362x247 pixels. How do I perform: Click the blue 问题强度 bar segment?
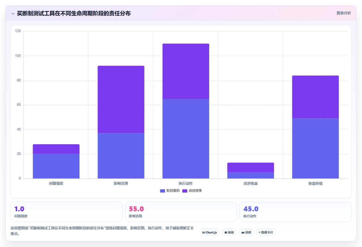tap(56, 166)
